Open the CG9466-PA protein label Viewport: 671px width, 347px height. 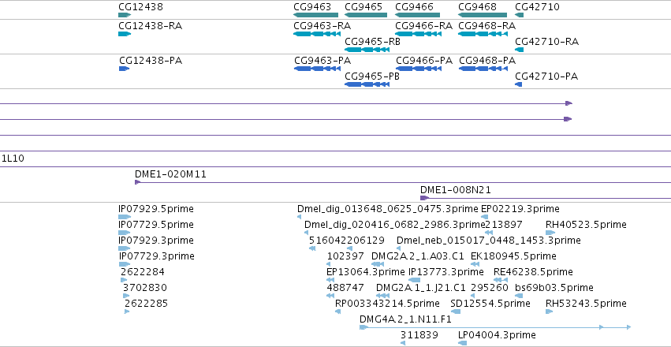tap(424, 61)
